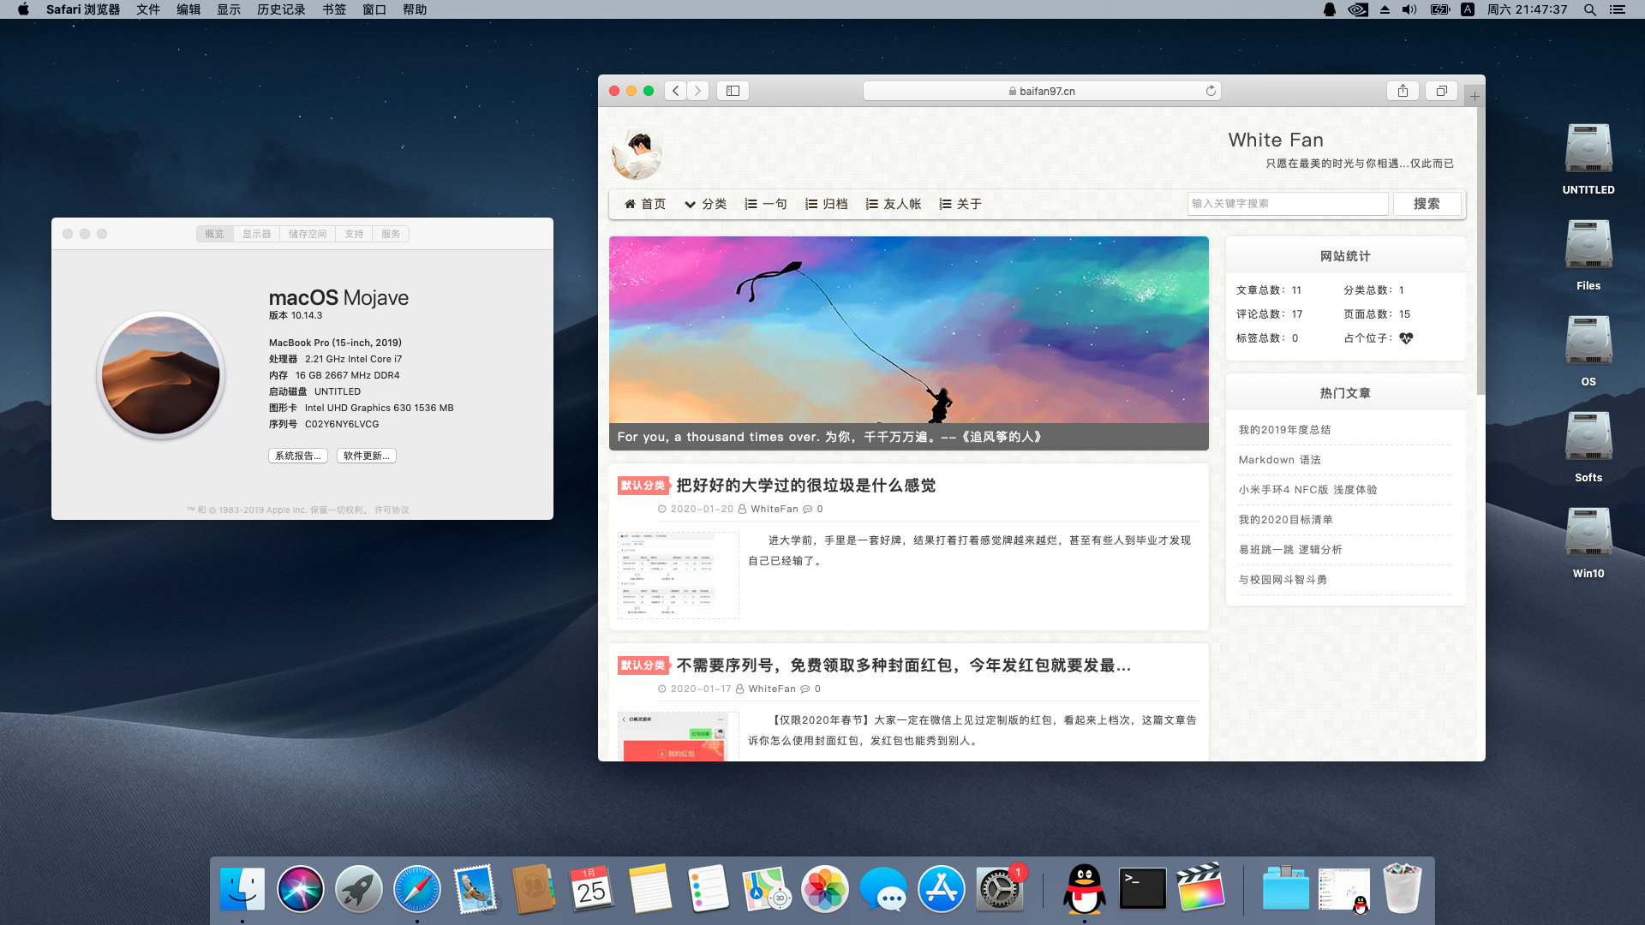Click the kite banner image
The height and width of the screenshot is (925, 1645).
(x=908, y=343)
